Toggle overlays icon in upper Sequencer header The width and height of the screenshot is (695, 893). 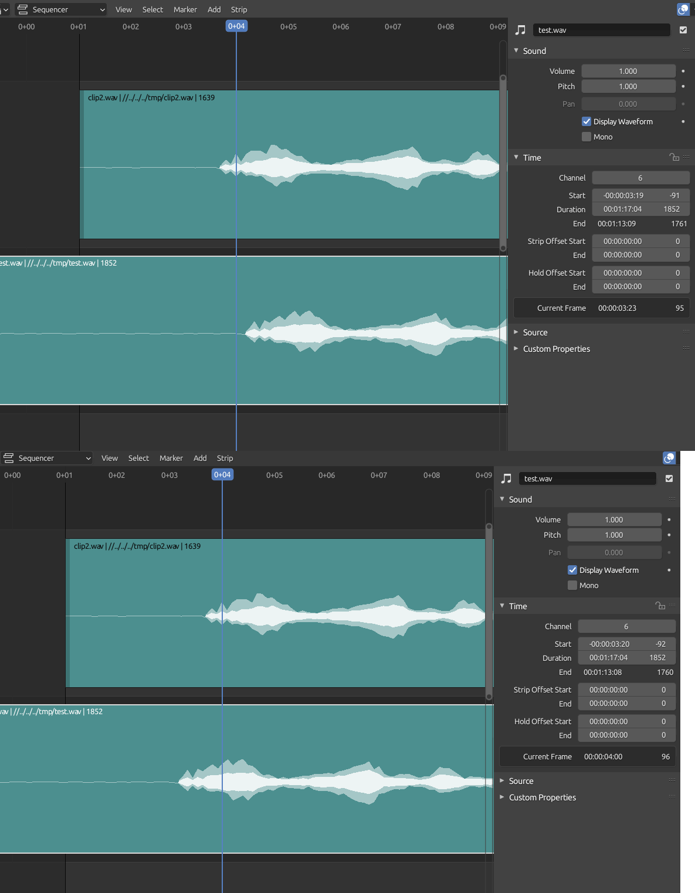pyautogui.click(x=683, y=9)
